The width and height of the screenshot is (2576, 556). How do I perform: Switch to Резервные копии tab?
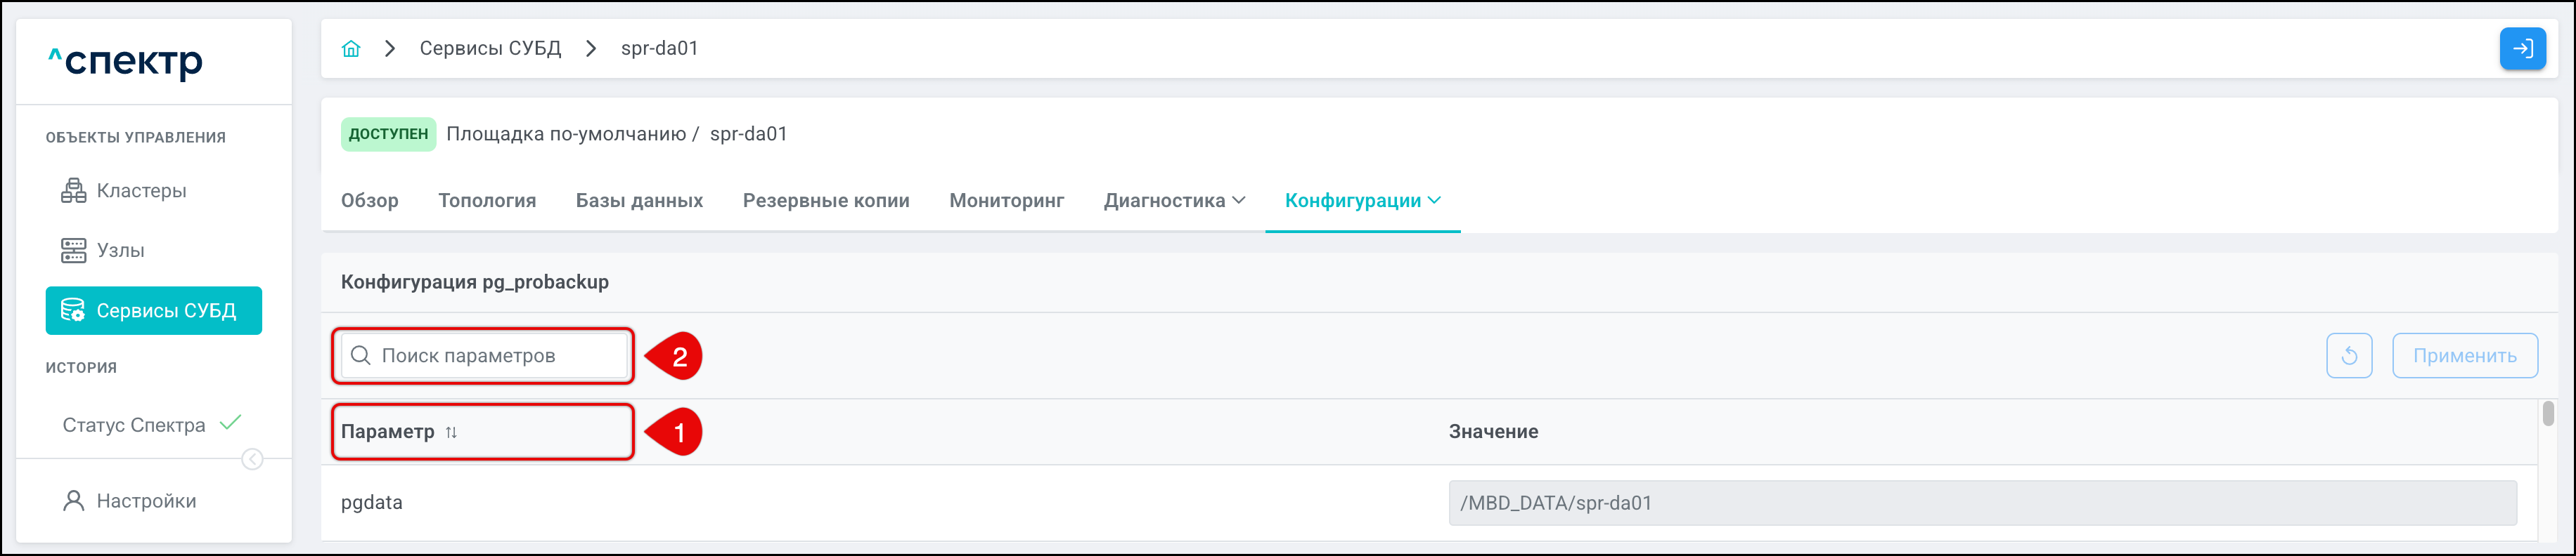[x=826, y=201]
